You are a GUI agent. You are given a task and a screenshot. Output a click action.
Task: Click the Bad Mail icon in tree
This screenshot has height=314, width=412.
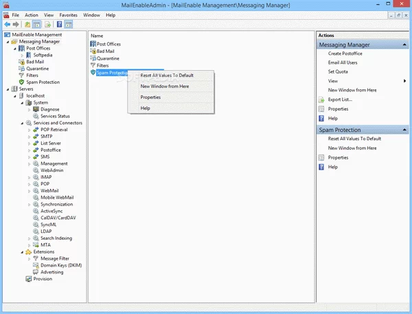pyautogui.click(x=21, y=62)
